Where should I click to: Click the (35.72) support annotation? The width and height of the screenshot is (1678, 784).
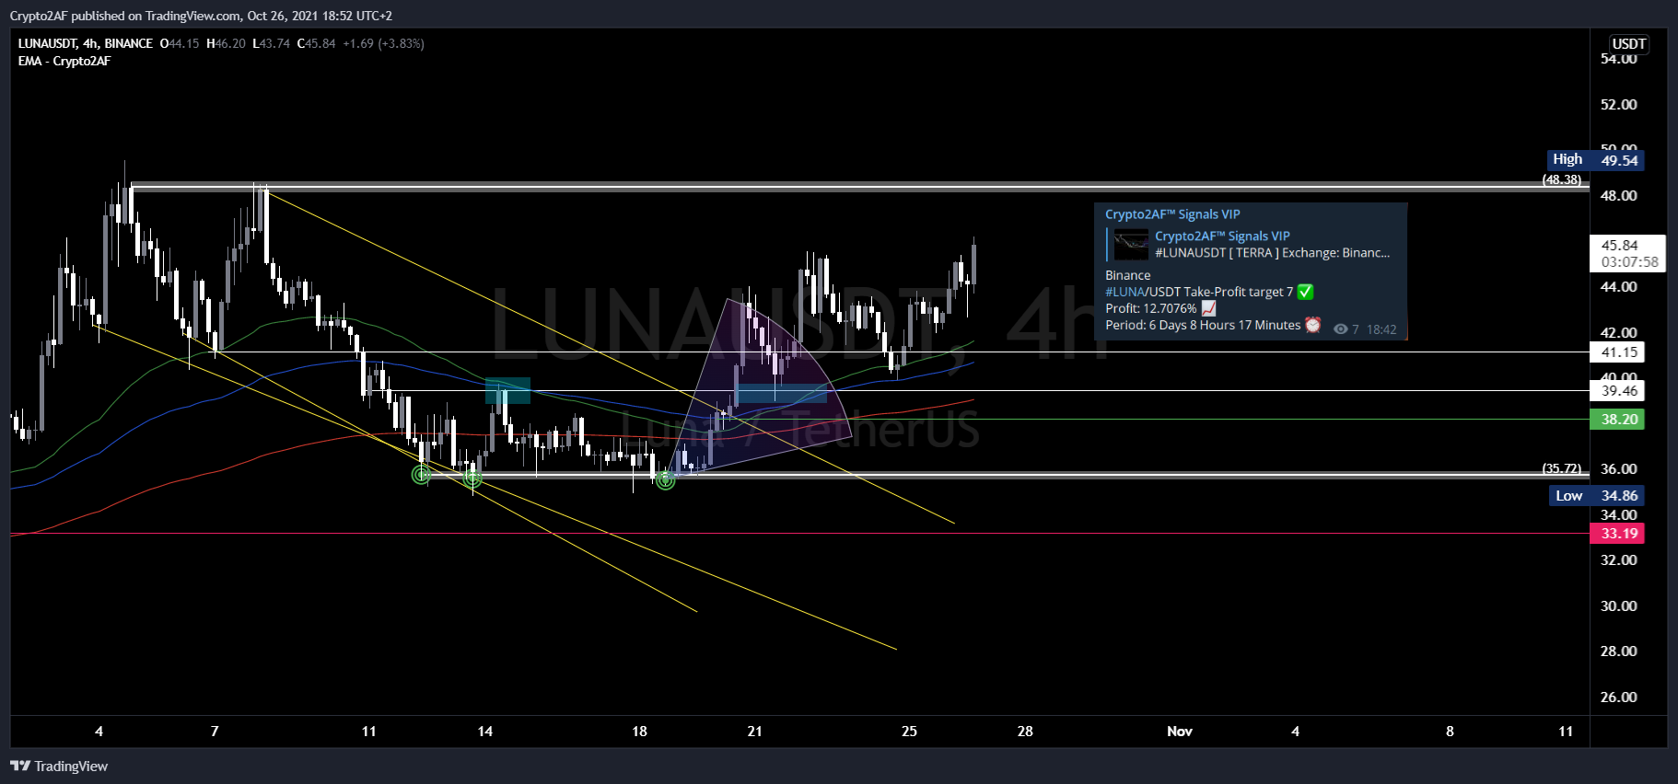tap(1562, 468)
